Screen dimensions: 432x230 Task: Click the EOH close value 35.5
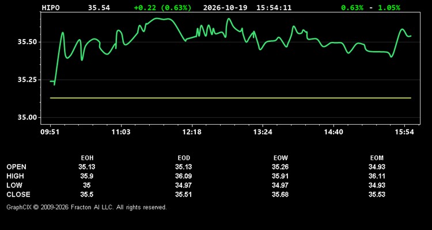click(x=87, y=194)
